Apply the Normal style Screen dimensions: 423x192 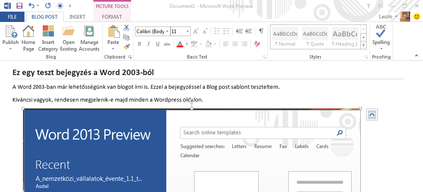(x=285, y=37)
